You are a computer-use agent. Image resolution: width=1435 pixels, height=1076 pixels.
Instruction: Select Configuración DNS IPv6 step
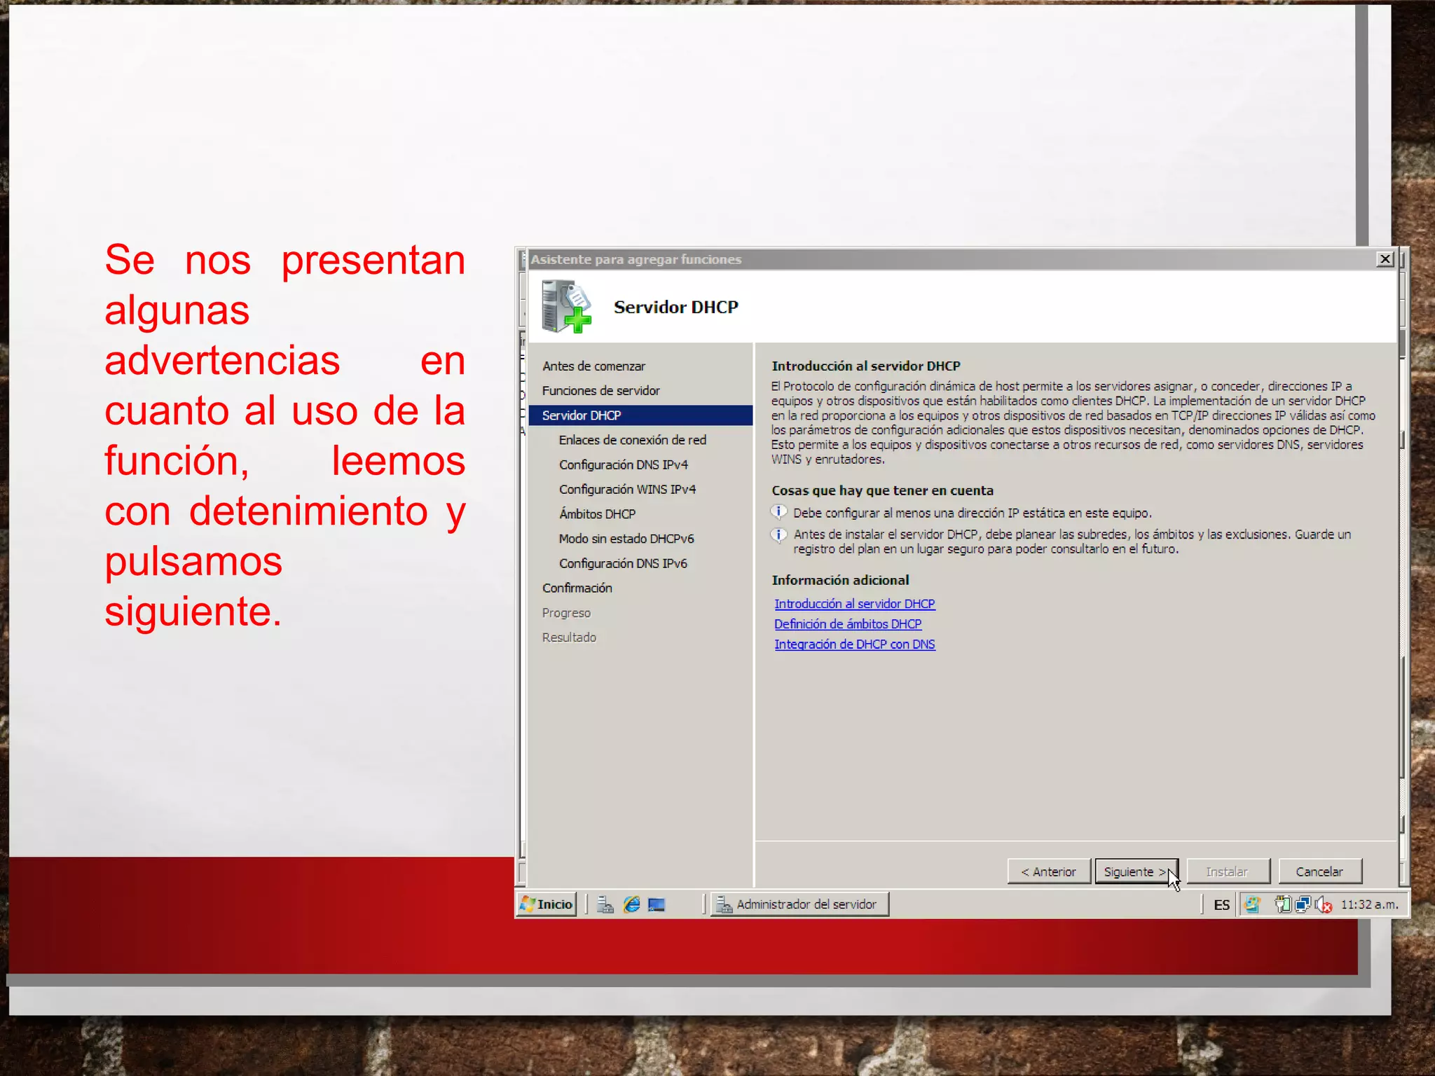623,563
